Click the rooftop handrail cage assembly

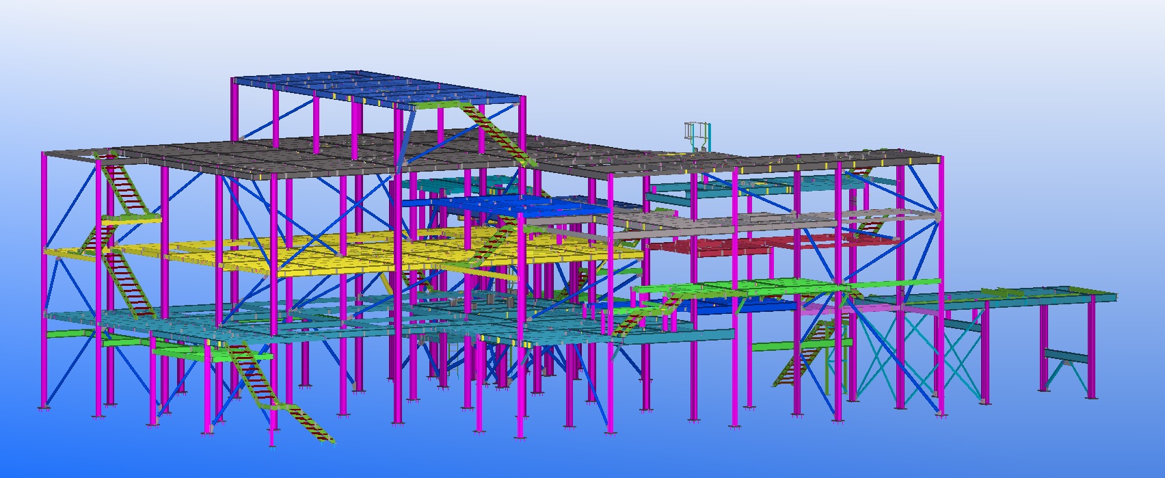click(x=697, y=135)
